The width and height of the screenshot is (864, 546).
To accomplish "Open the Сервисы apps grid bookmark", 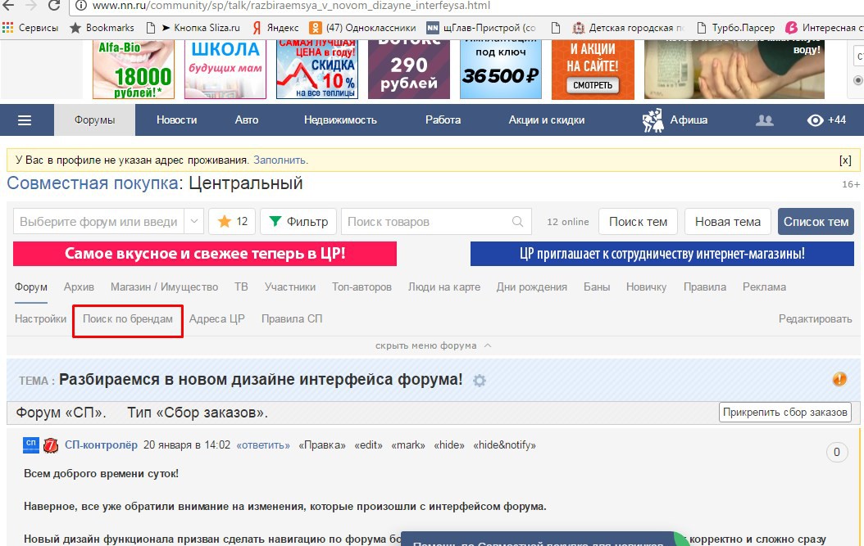I will 30,28.
